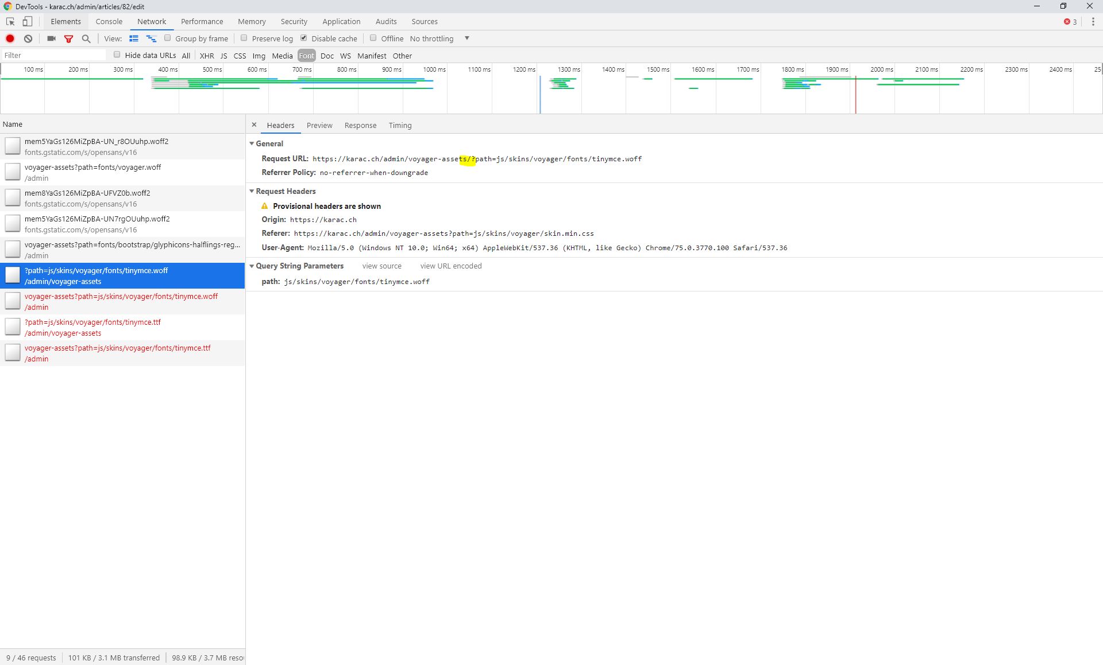Clear the network requests list

tap(28, 38)
